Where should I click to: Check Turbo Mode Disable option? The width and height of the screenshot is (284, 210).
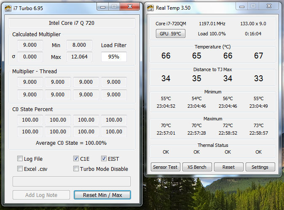(76, 169)
